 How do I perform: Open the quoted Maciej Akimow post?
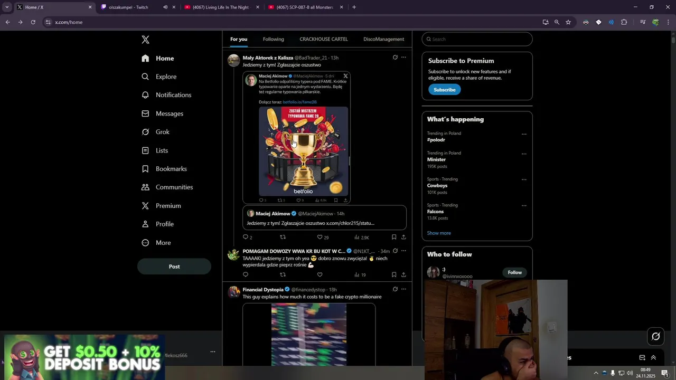pos(324,218)
